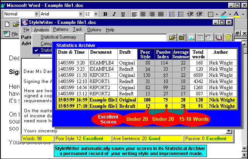Apply center alignment in Word toolbar

click(143, 14)
